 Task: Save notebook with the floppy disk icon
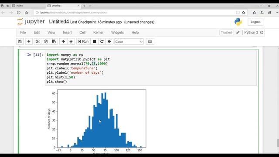(x=20, y=41)
